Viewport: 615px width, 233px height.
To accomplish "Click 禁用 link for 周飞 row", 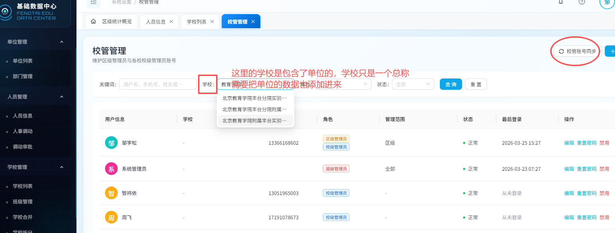I will [x=604, y=218].
